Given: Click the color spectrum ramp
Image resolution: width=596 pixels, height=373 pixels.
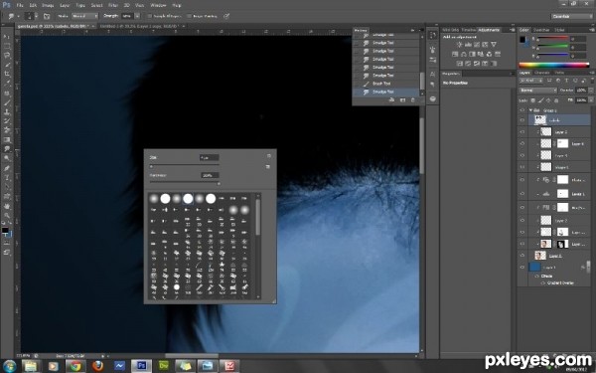Looking at the screenshot, I should pyautogui.click(x=554, y=65).
